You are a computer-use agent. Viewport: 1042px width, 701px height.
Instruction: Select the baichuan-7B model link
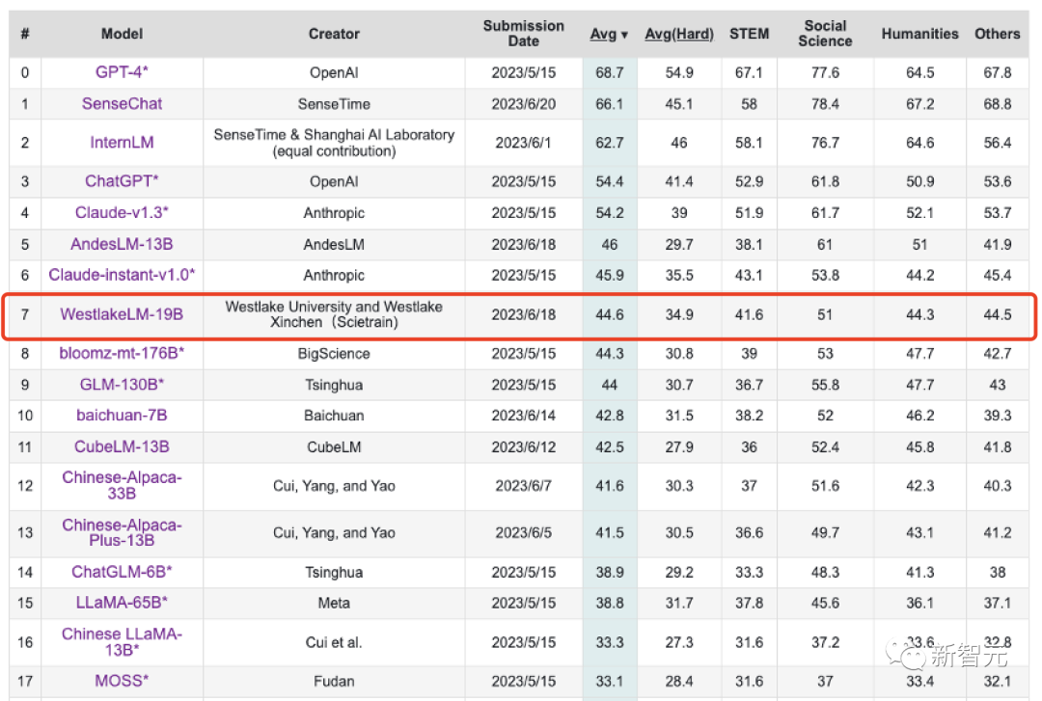coord(122,416)
